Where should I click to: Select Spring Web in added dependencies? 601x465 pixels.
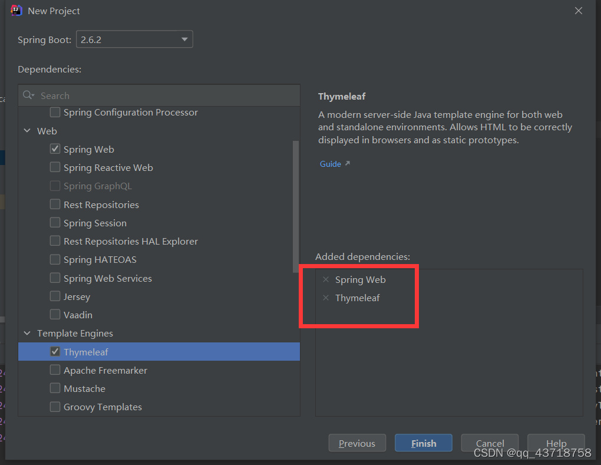click(x=360, y=280)
